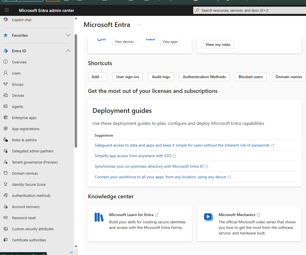The height and width of the screenshot is (255, 306).
Task: Click the Domain services icon
Action: [x=6, y=173]
